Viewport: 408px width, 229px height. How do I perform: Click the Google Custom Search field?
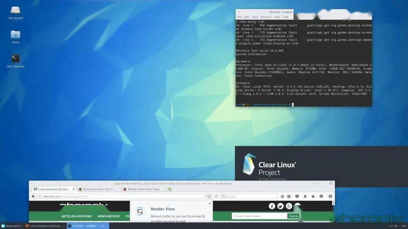[x=260, y=216]
